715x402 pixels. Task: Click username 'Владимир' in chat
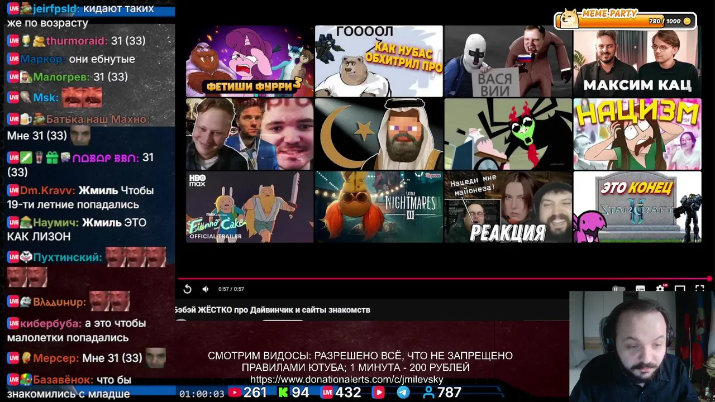click(x=59, y=302)
